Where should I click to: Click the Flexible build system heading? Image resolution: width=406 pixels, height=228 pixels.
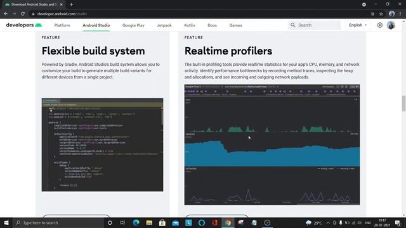(93, 51)
